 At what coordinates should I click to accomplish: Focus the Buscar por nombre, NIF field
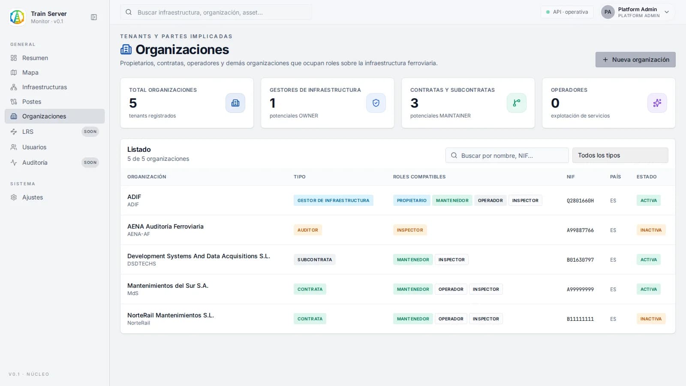tap(507, 155)
